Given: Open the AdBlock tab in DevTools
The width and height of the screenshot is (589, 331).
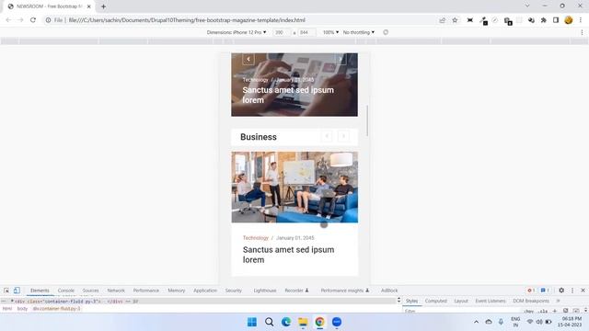Looking at the screenshot, I should (389, 291).
